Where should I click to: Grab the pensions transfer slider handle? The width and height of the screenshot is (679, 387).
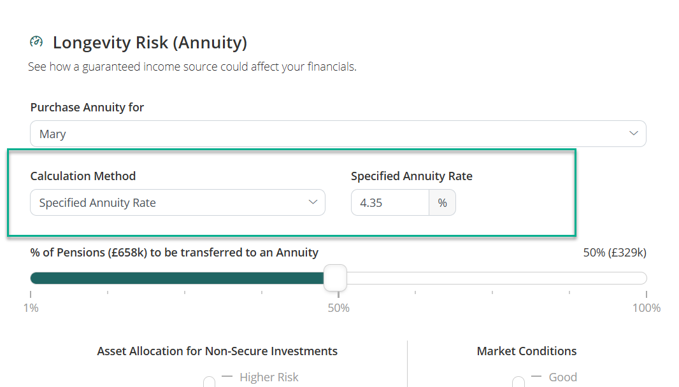(335, 278)
